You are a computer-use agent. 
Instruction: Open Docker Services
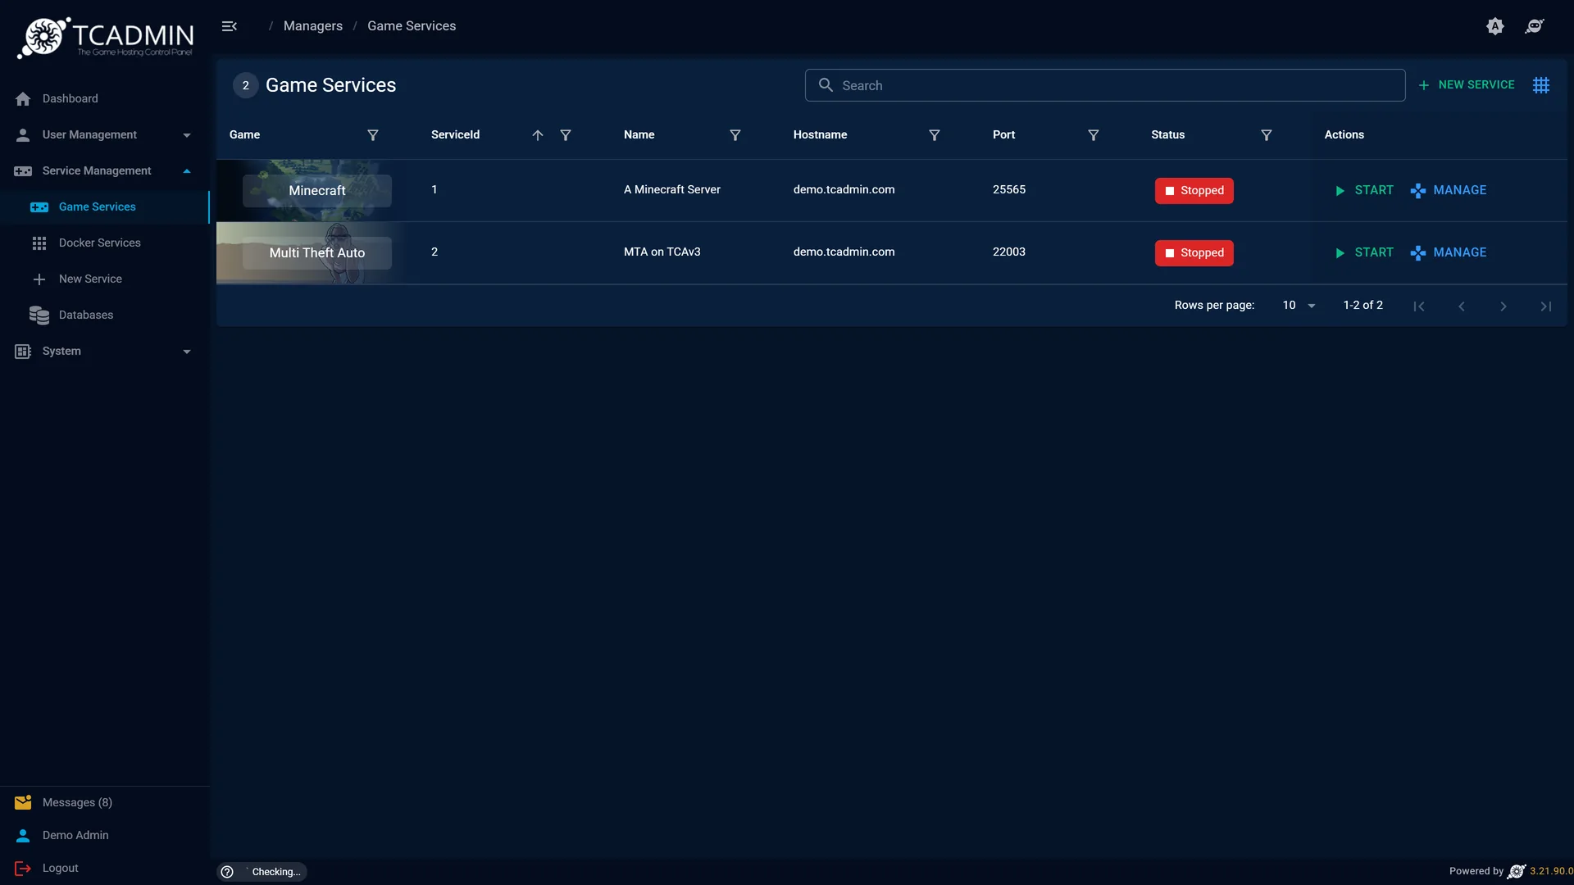pos(104,243)
